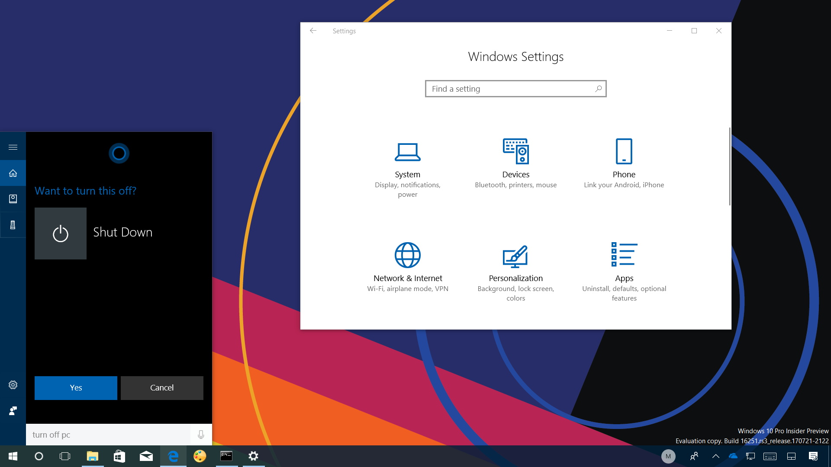831x467 pixels.
Task: Open the touch keyboard tray icon
Action: 770,456
